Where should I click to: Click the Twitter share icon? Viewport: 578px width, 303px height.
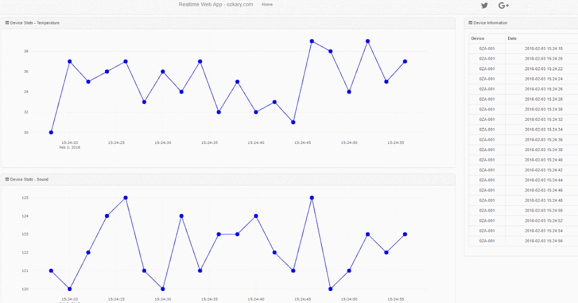click(484, 5)
